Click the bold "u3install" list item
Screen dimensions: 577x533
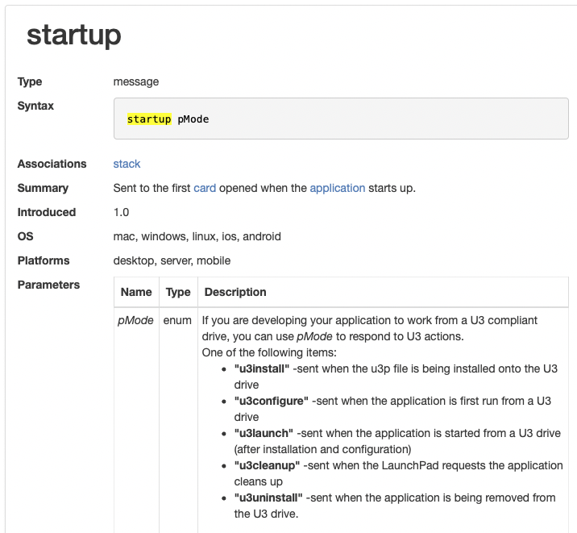(261, 369)
